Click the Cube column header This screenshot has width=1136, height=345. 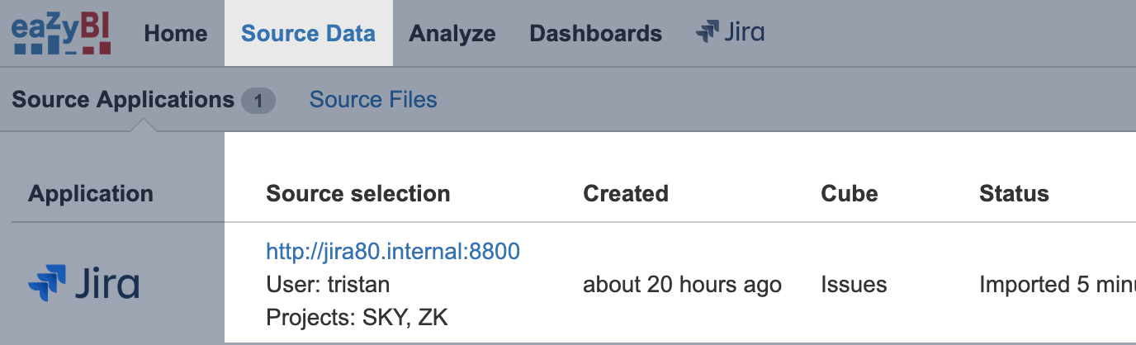click(x=850, y=194)
